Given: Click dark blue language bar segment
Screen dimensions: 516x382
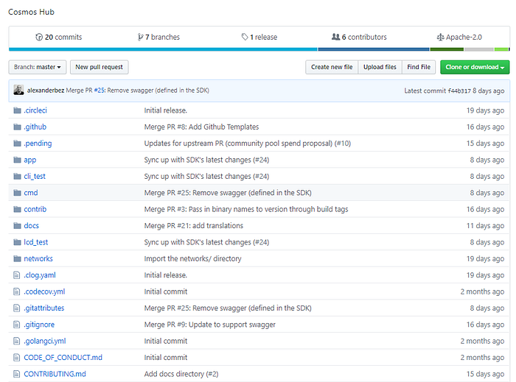Looking at the screenshot, I should coord(374,49).
